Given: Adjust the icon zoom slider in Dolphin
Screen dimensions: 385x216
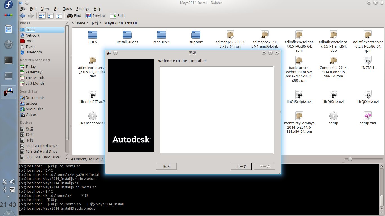Looking at the screenshot, I should coord(350,159).
